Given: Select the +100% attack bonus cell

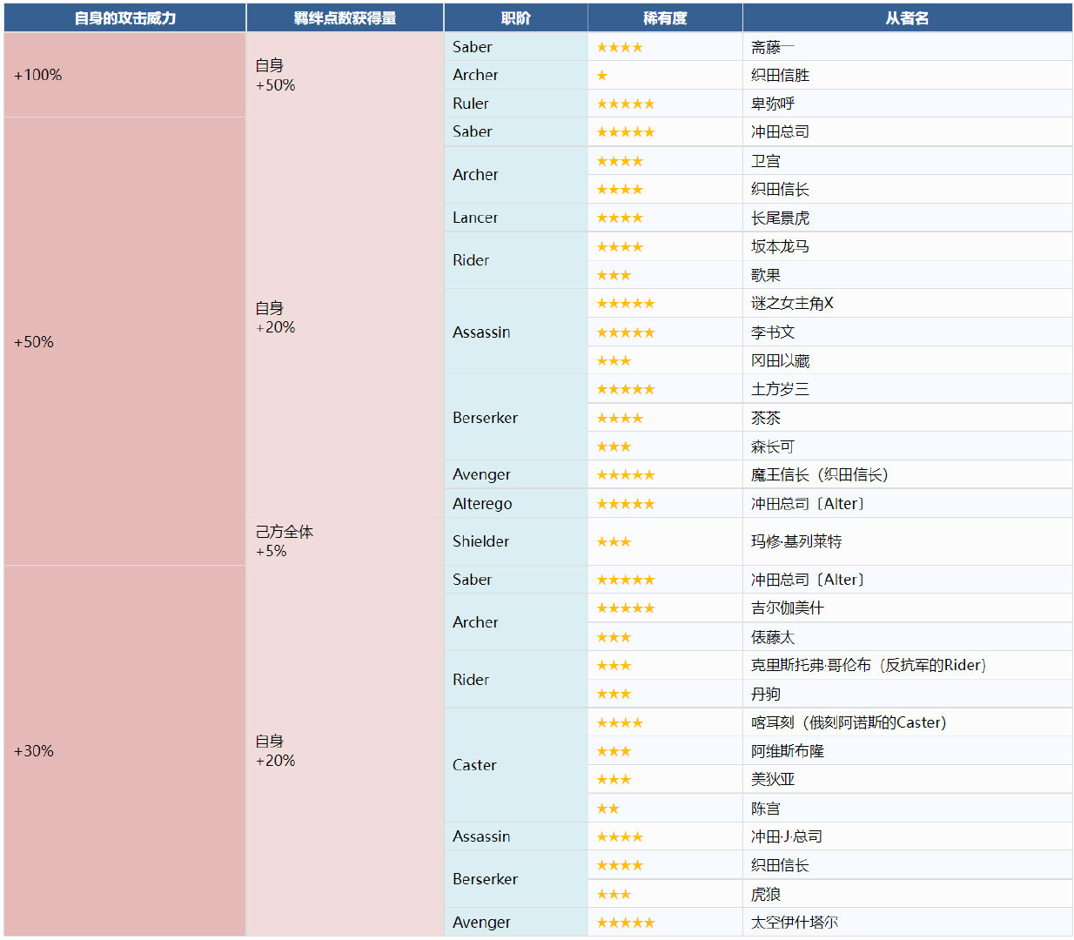Looking at the screenshot, I should click(x=124, y=75).
